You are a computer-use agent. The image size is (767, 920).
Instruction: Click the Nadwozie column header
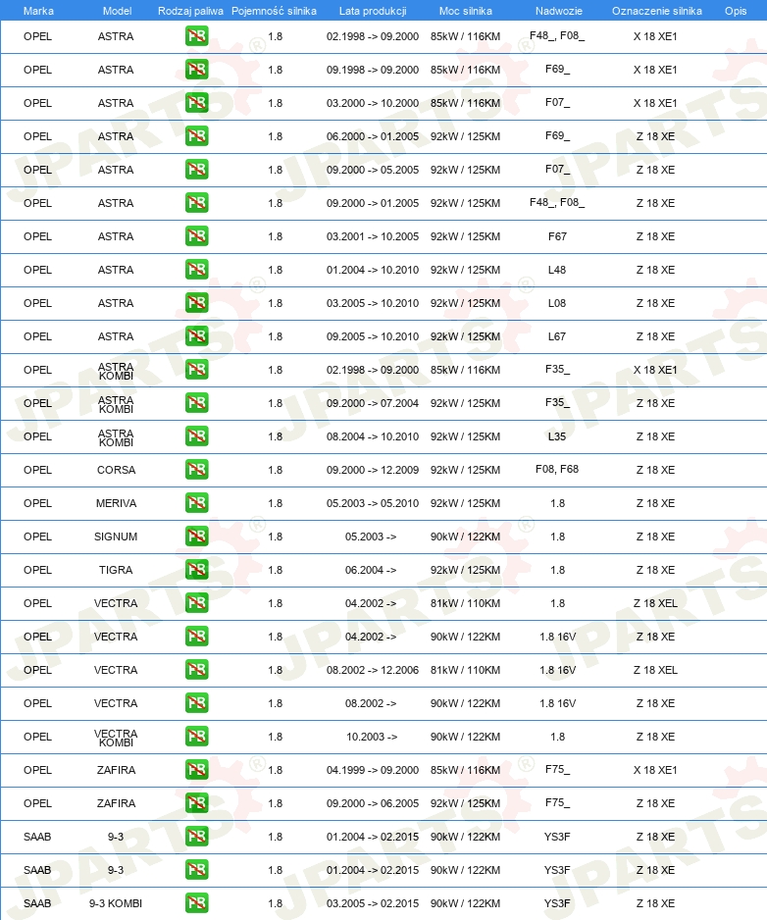pyautogui.click(x=559, y=11)
